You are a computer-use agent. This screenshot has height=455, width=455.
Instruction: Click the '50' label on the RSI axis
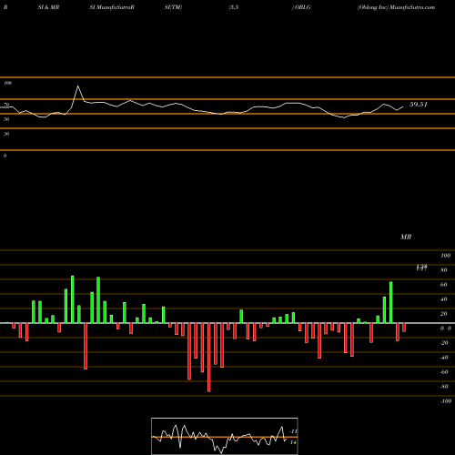6,119
